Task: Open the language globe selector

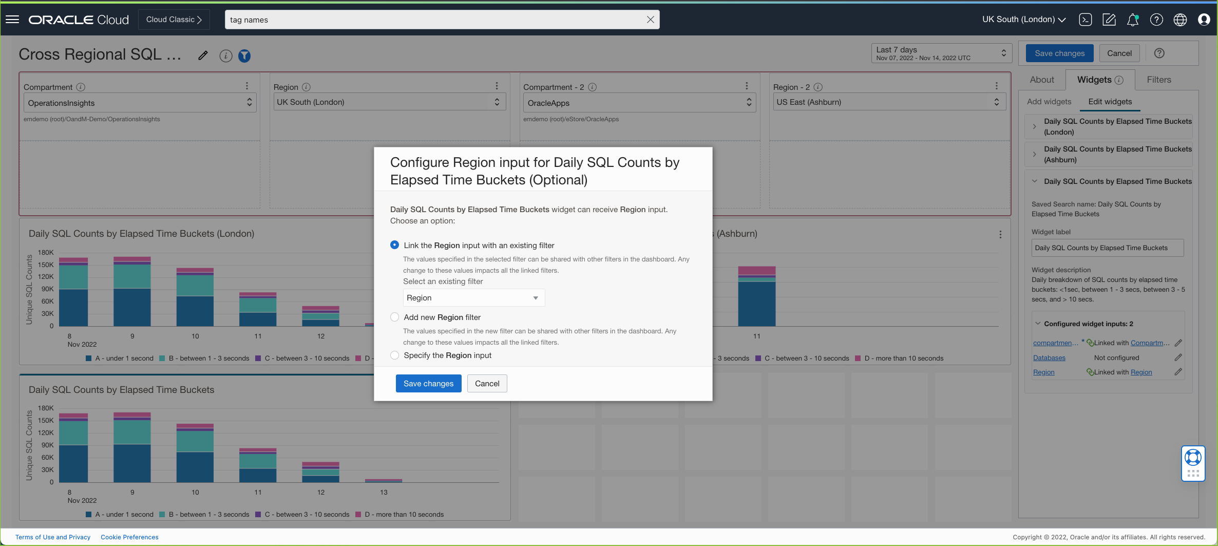Action: click(x=1180, y=19)
